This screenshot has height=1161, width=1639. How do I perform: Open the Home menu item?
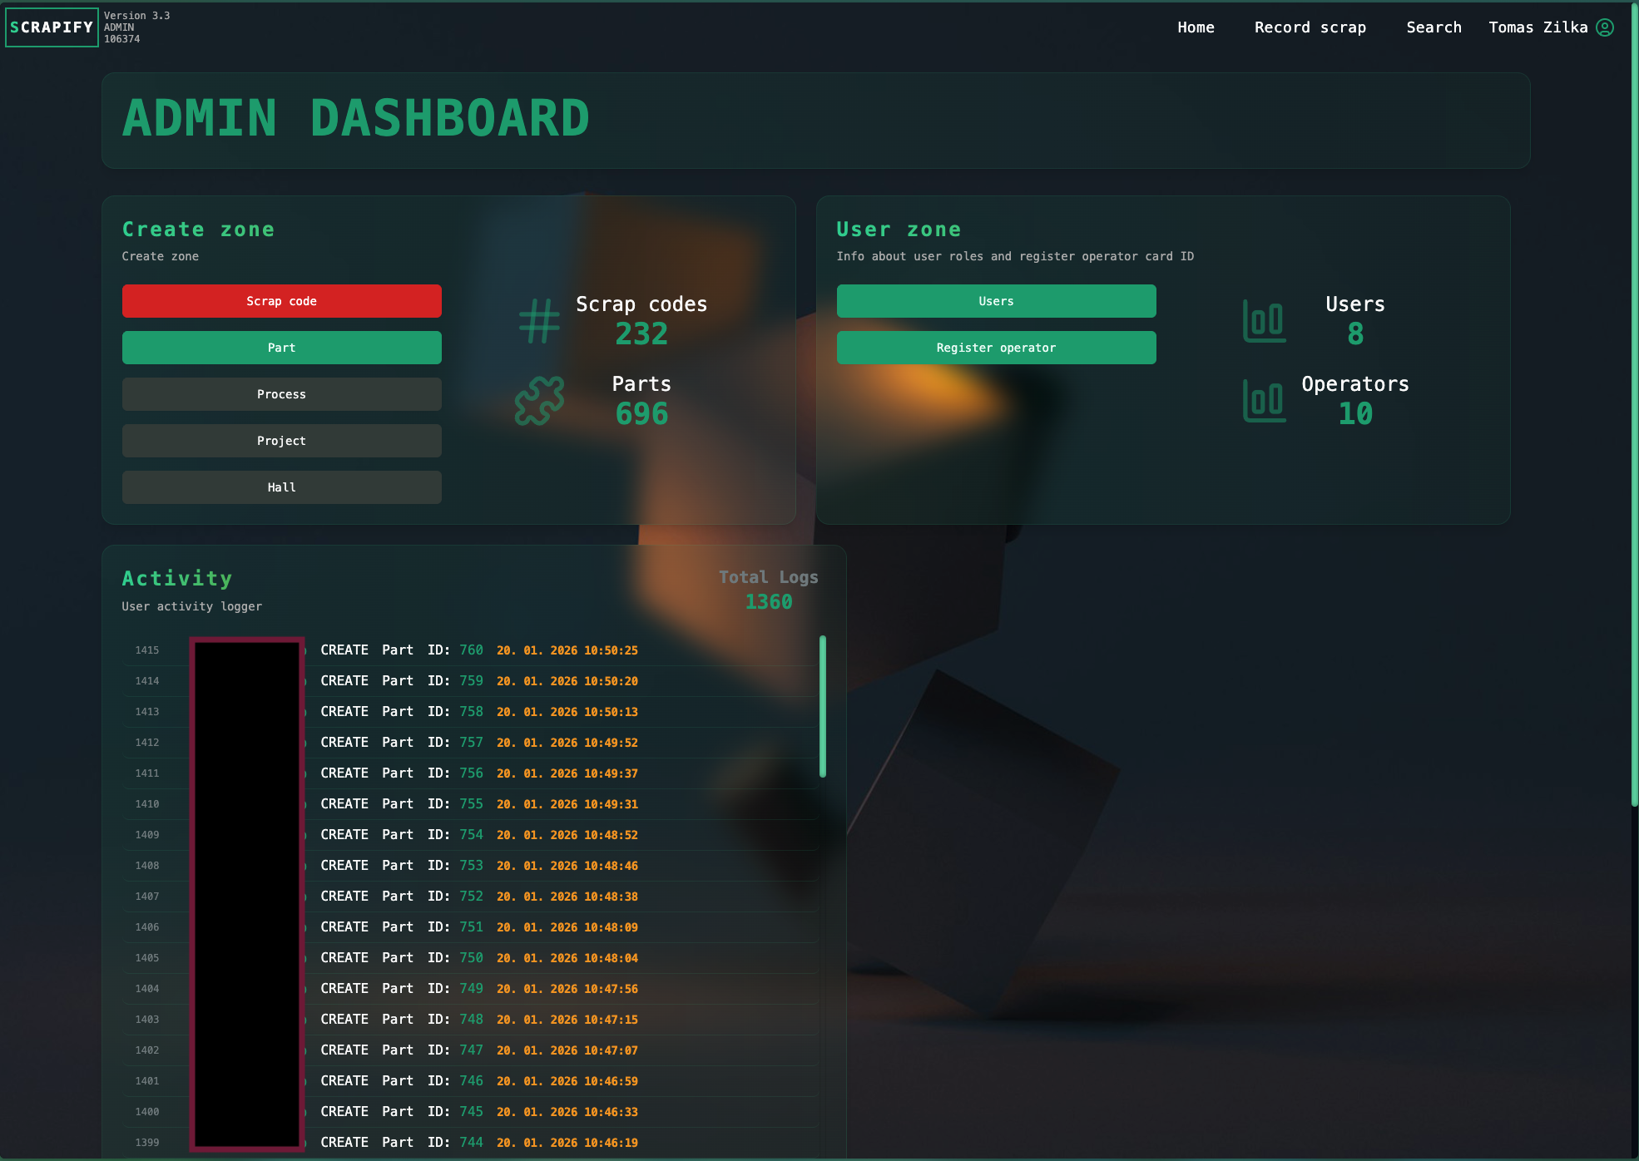tap(1196, 27)
